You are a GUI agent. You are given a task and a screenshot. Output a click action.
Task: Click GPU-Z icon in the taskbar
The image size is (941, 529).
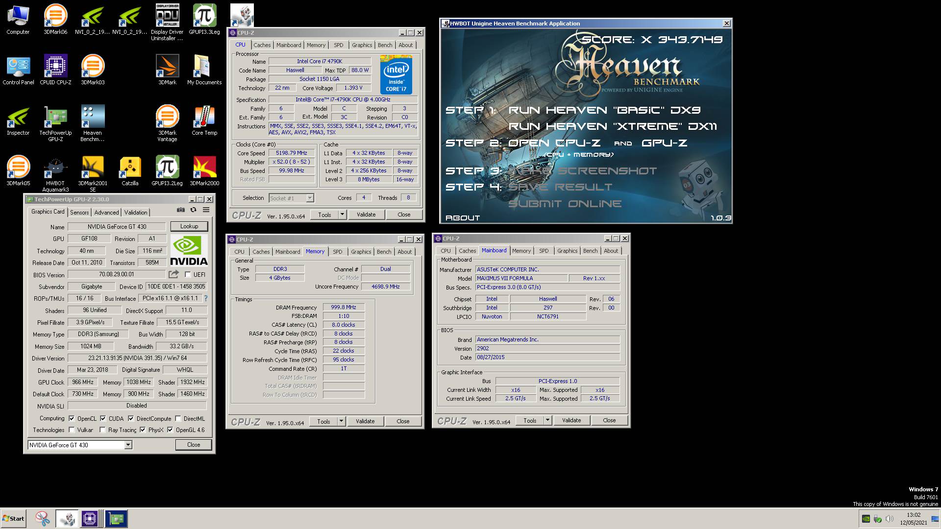point(116,519)
